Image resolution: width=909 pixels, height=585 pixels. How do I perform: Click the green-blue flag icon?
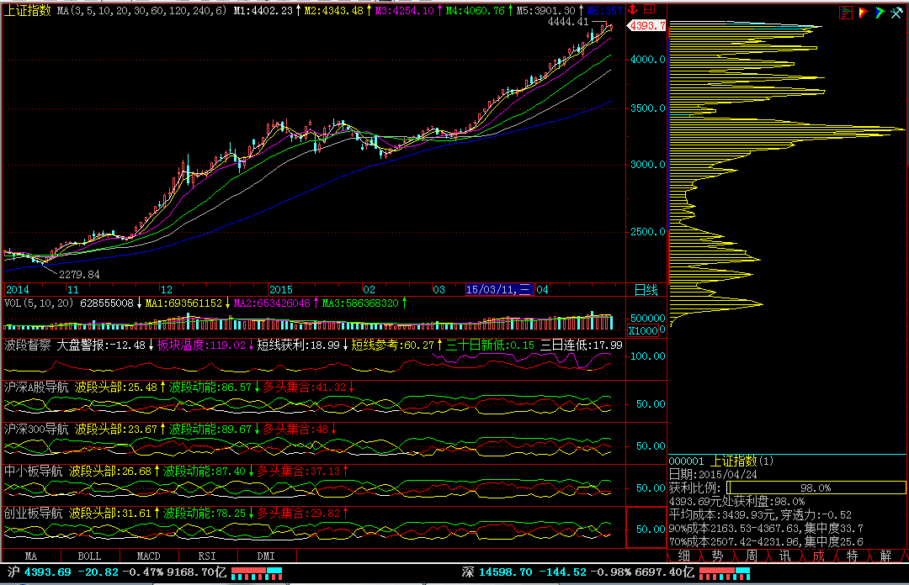pyautogui.click(x=880, y=12)
